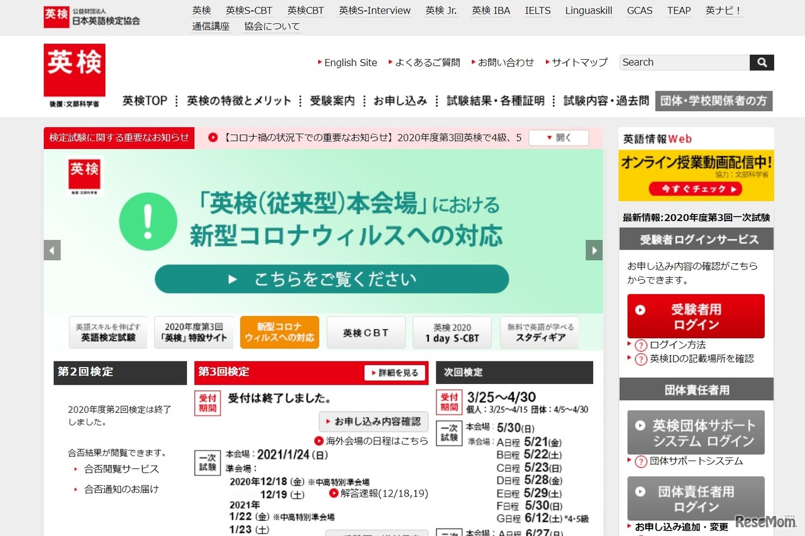Open the 試験結果・各種証明 menu item
Image resolution: width=805 pixels, height=536 pixels.
(495, 101)
